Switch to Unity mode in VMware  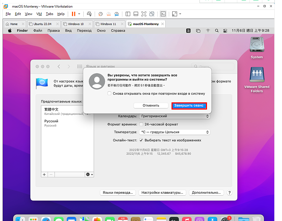[x=152, y=14]
